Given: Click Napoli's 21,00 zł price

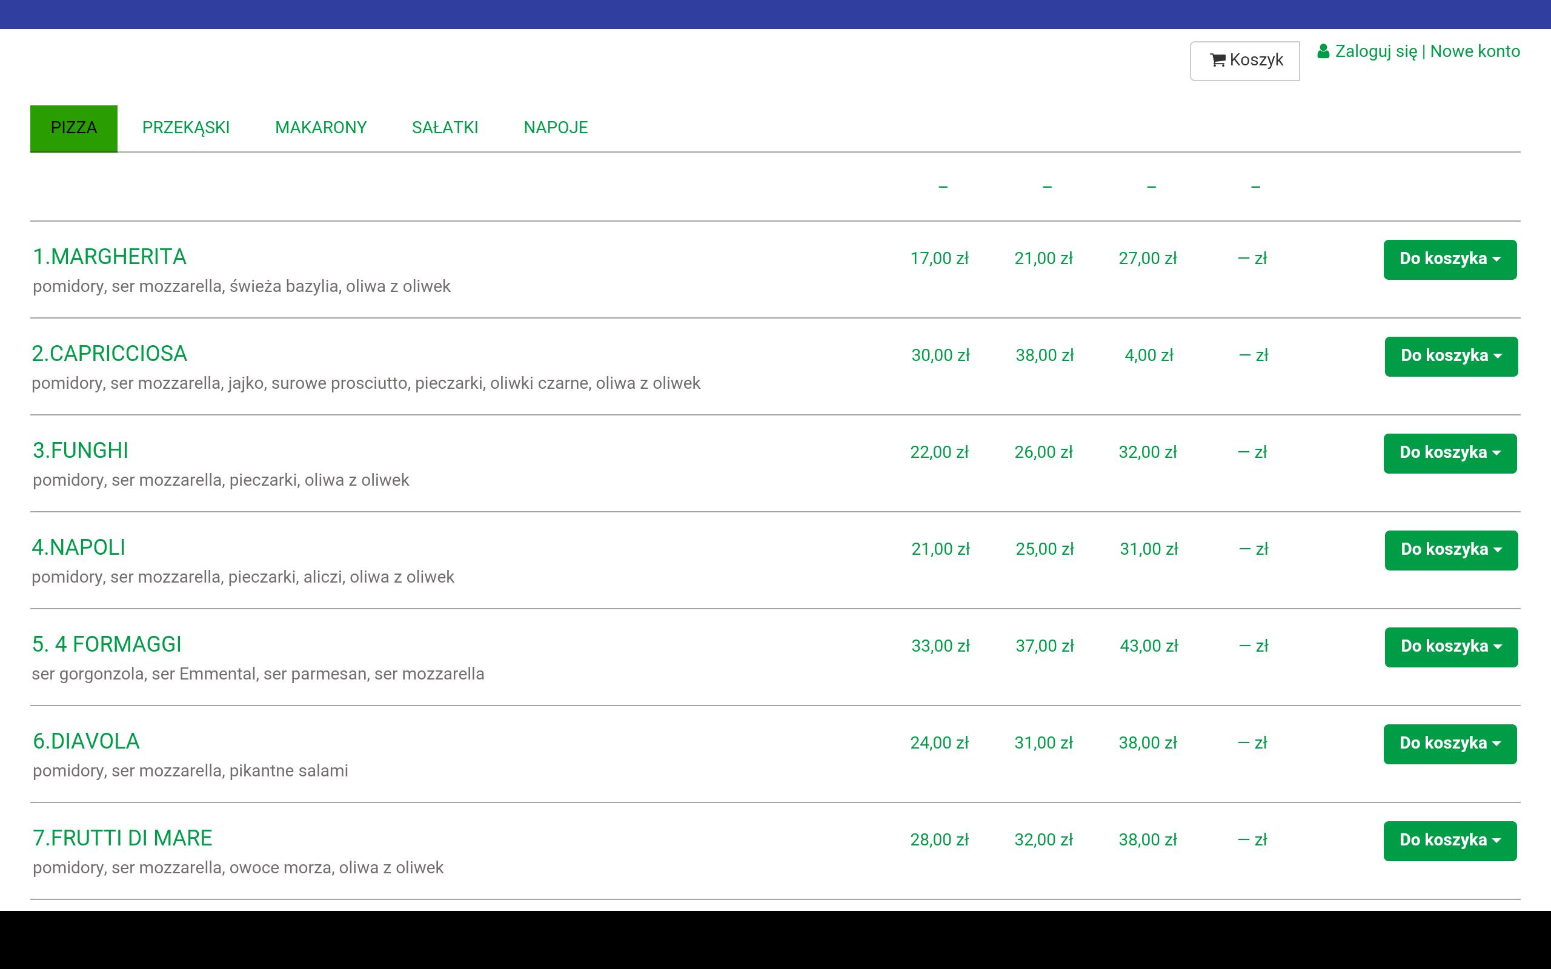Looking at the screenshot, I should point(941,549).
